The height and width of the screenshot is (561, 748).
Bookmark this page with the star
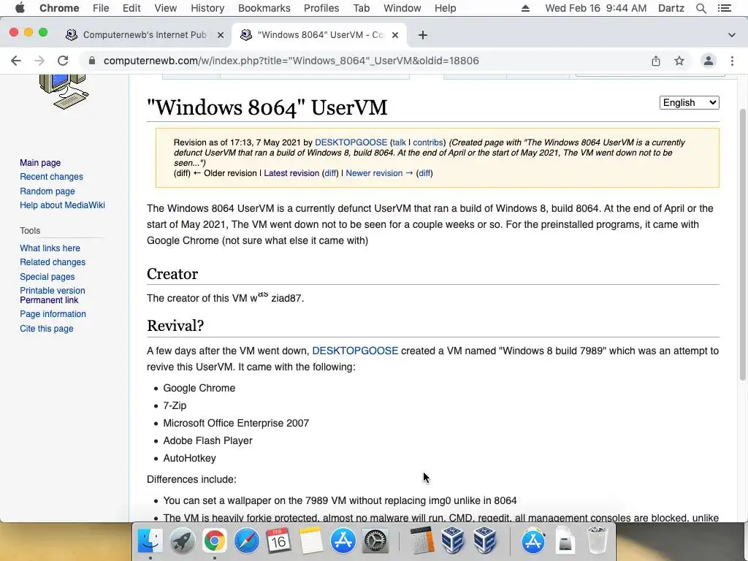click(679, 61)
